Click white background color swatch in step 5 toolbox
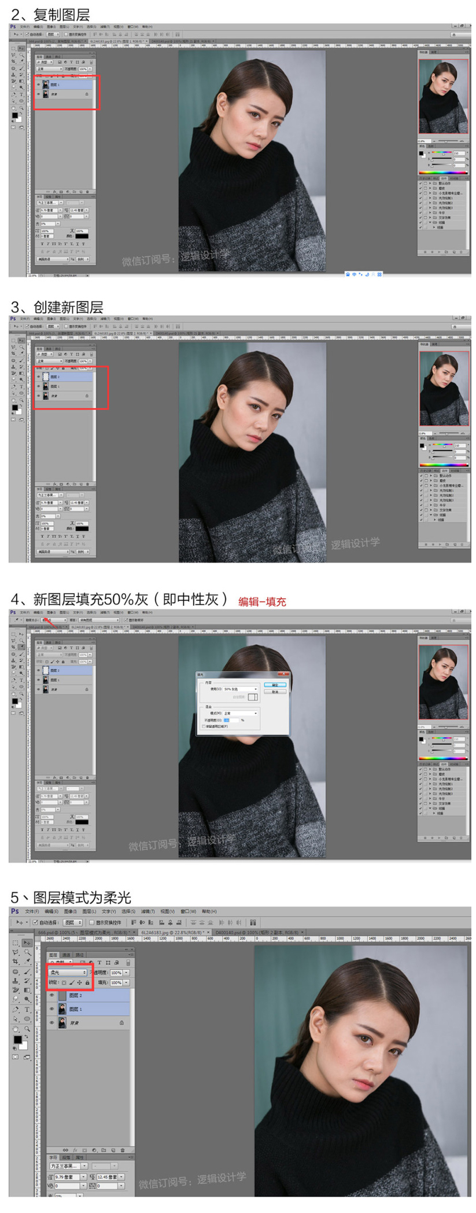 tap(23, 1046)
